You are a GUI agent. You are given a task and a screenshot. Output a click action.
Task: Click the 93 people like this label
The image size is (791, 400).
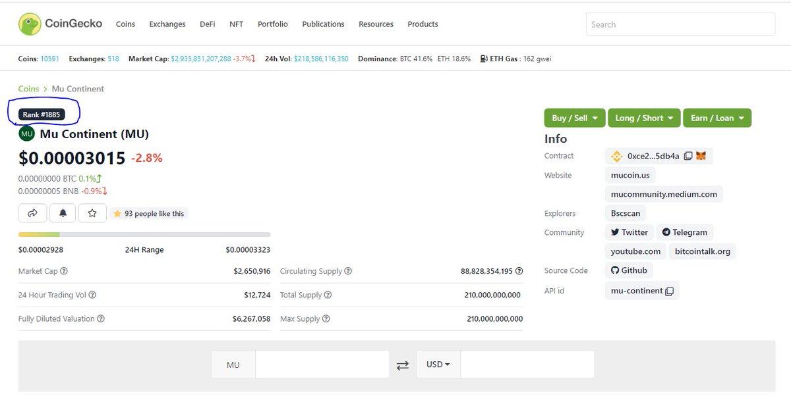(149, 213)
